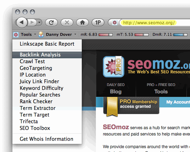Open Rank Checker from the menu

[x=47, y=101]
